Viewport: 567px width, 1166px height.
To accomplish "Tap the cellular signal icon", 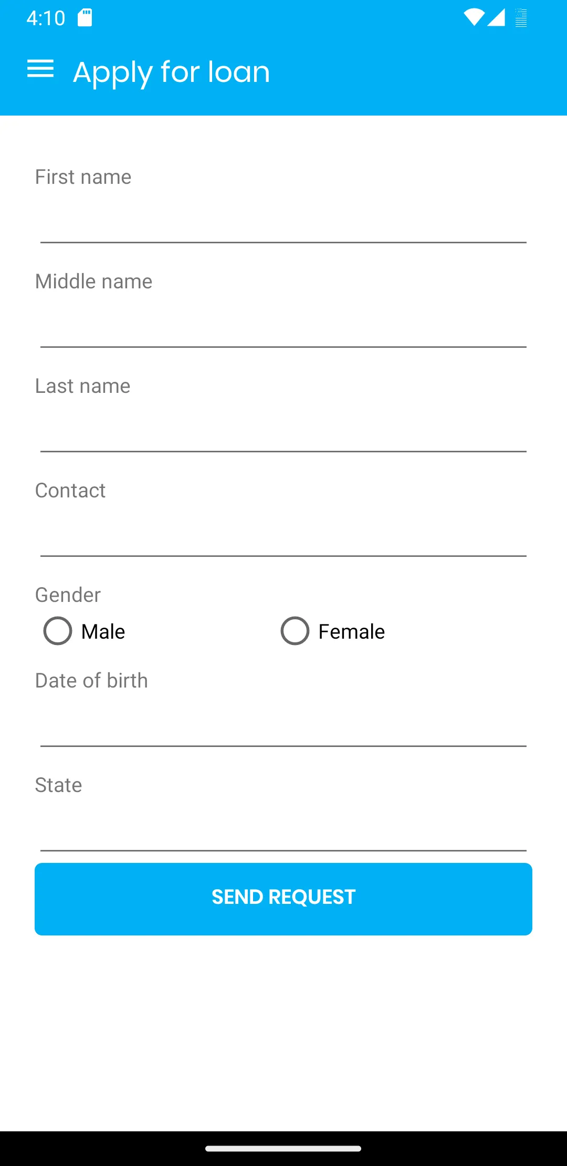I will point(496,17).
